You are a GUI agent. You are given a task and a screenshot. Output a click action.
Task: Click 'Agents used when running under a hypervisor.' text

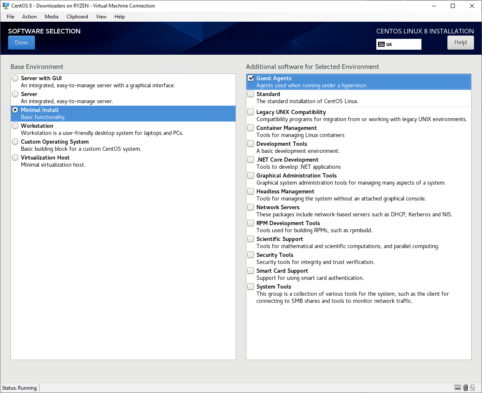click(312, 86)
